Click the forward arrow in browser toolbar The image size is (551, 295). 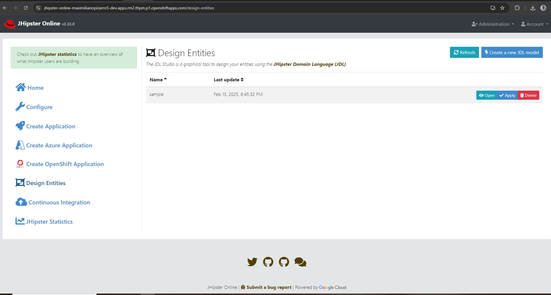(x=15, y=8)
